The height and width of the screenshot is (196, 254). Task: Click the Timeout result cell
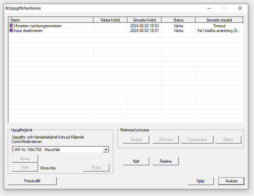coord(219,26)
